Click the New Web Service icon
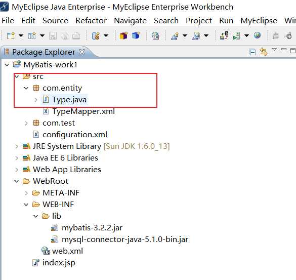Viewport: 296px width, 280px height. point(96,36)
